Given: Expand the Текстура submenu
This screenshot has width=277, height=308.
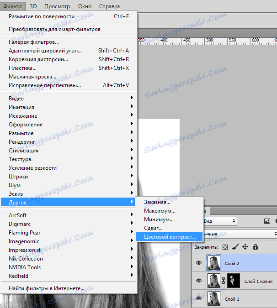Looking at the screenshot, I should pyautogui.click(x=68, y=159).
